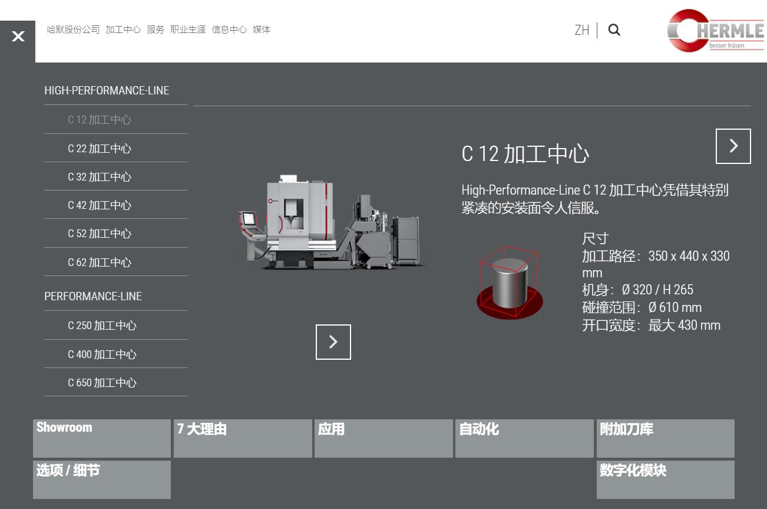Open the 哈默股份公司 menu
Image resolution: width=767 pixels, height=509 pixels.
coord(74,29)
